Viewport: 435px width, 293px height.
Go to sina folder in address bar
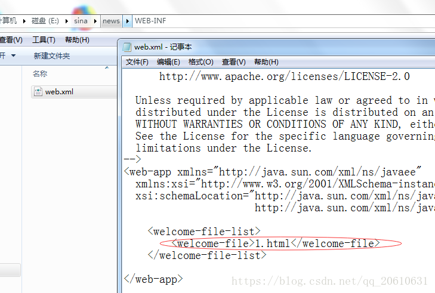(x=81, y=21)
